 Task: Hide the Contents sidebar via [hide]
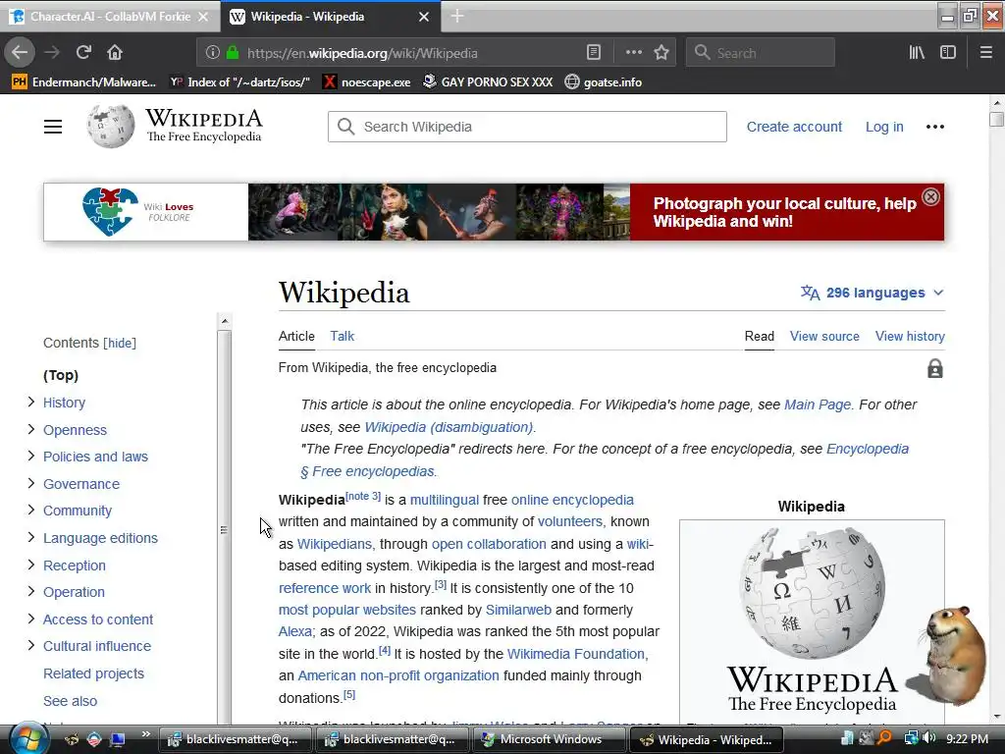click(x=120, y=343)
